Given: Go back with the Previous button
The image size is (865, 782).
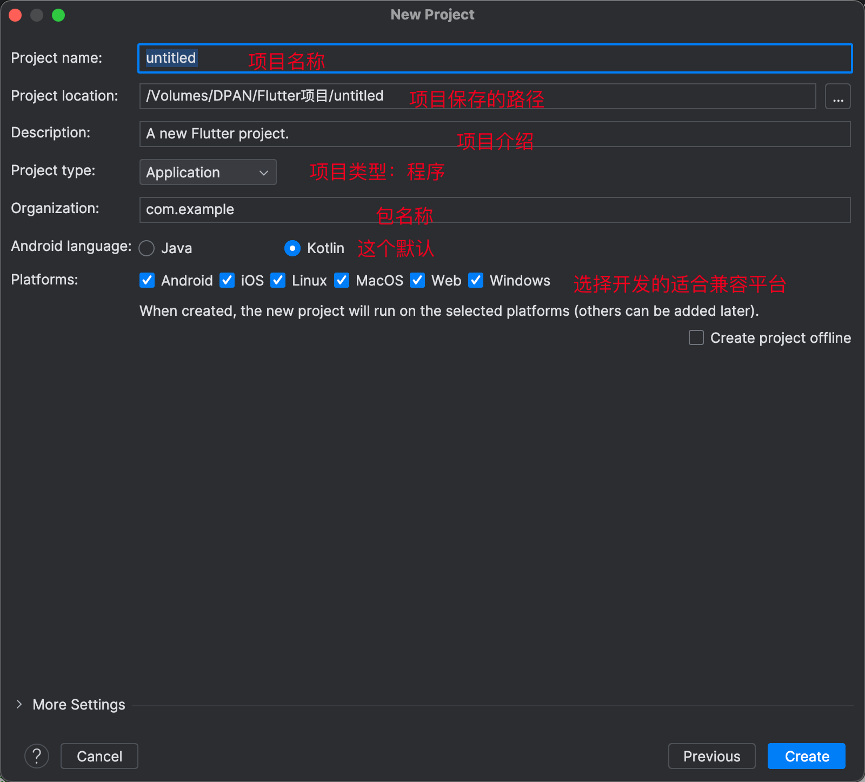Looking at the screenshot, I should coord(711,756).
